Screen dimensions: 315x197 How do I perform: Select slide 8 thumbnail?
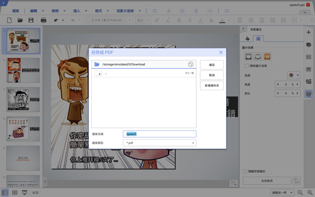pyautogui.click(x=23, y=129)
